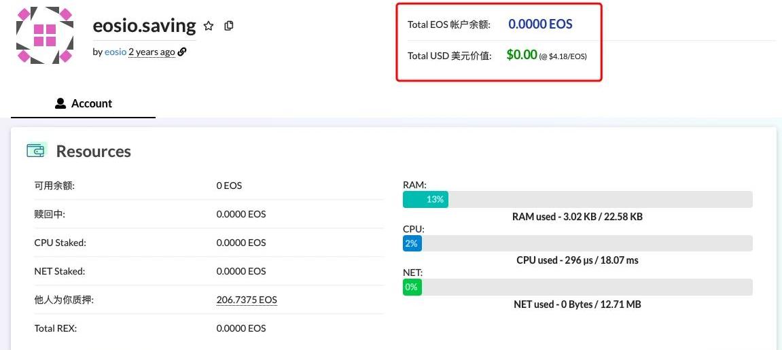The width and height of the screenshot is (782, 350).
Task: Click the 'RAM used - 3.02 KB / 22.58 KB' text
Action: coord(577,217)
